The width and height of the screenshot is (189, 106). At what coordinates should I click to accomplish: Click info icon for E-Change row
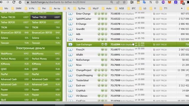tap(70, 24)
